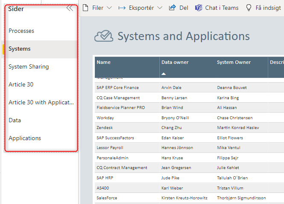Click the cloud checkmark report icon

[103, 37]
